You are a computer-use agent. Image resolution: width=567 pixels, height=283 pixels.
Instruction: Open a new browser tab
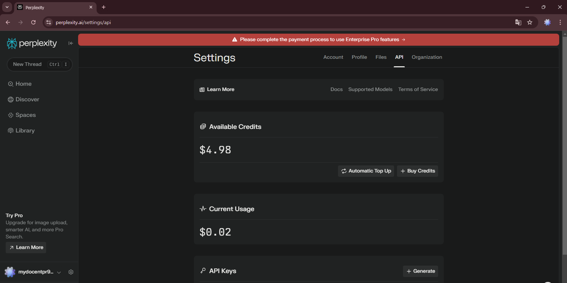(x=104, y=7)
